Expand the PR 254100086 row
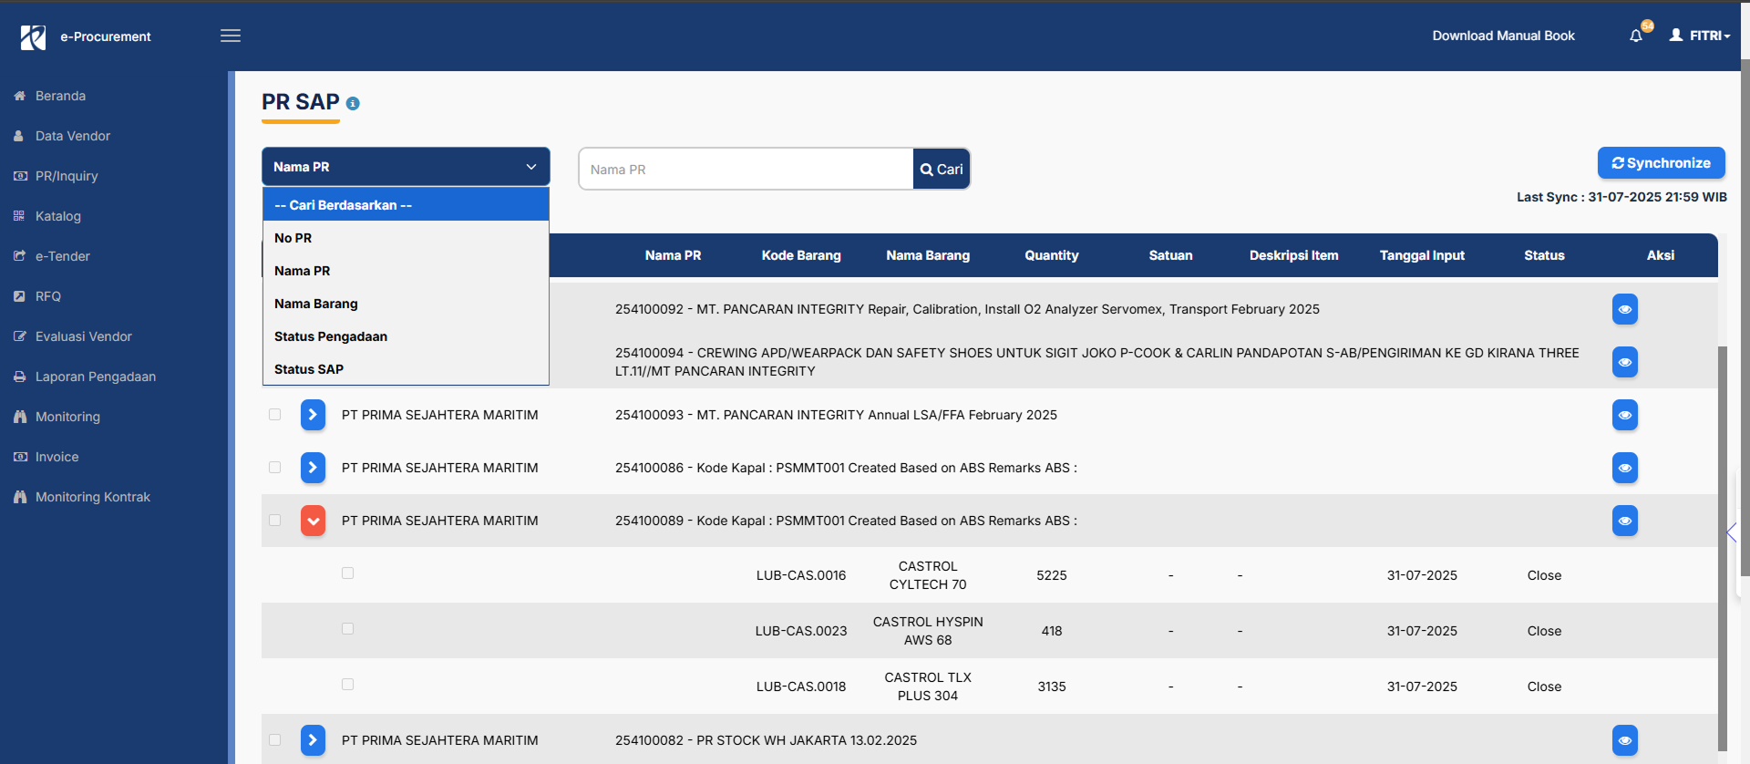The image size is (1750, 764). (x=313, y=468)
